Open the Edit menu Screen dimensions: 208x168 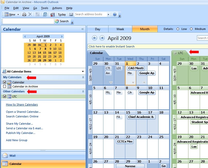click(x=16, y=8)
